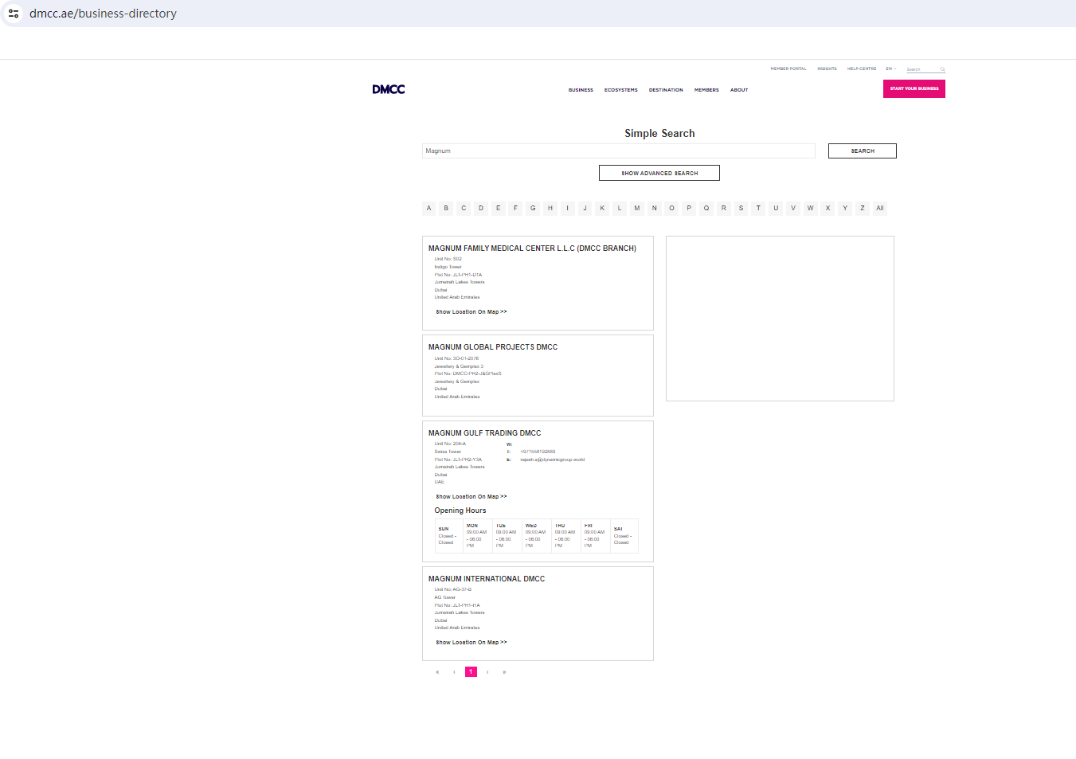Filter directory by letter V

pyautogui.click(x=793, y=209)
